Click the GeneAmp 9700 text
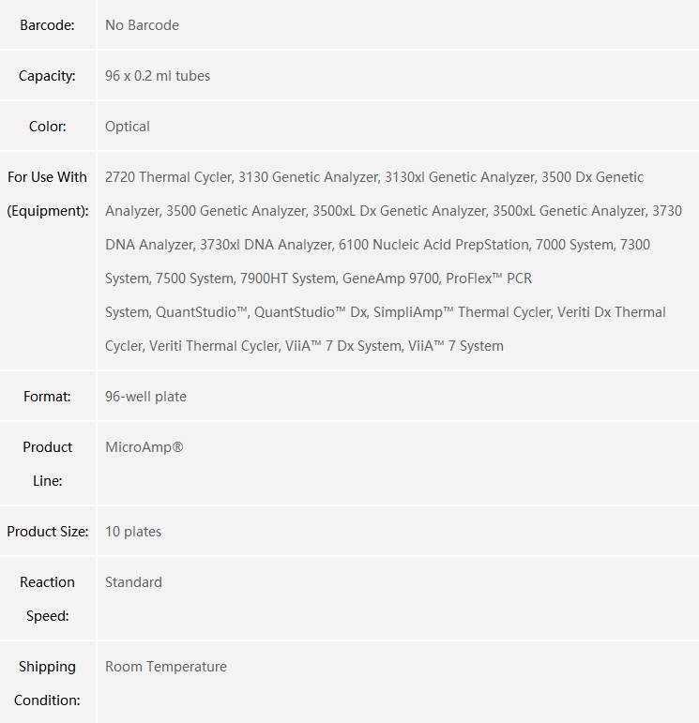699x723 pixels. (x=390, y=279)
